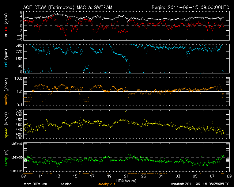Image resolution: width=234 pixels, height=187 pixels.
Task: Click the '1.0E+06' tick on Temp axis
Action: pyautogui.click(x=16, y=144)
